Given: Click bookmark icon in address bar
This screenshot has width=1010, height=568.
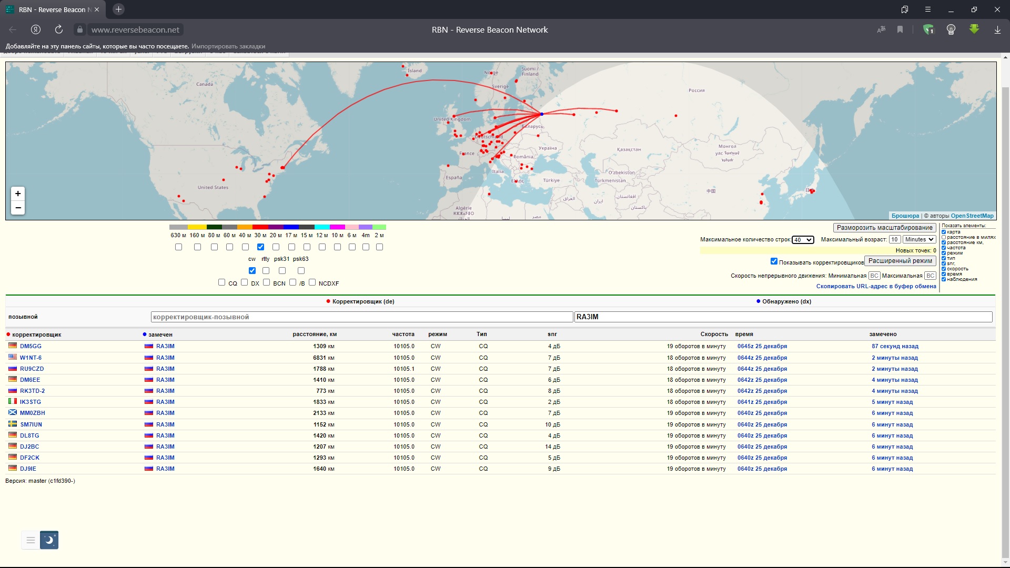Looking at the screenshot, I should [x=900, y=29].
